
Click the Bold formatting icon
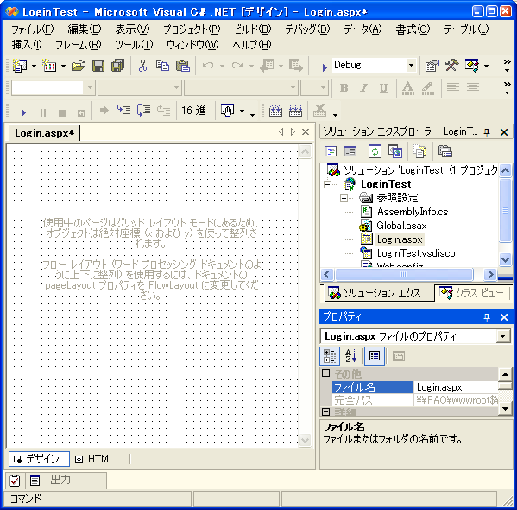(x=344, y=88)
